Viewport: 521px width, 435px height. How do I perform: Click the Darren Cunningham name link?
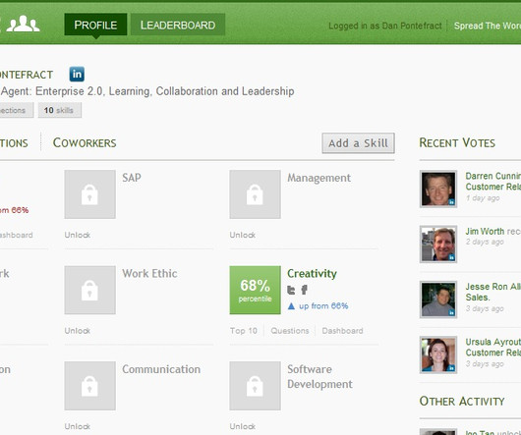coord(493,176)
